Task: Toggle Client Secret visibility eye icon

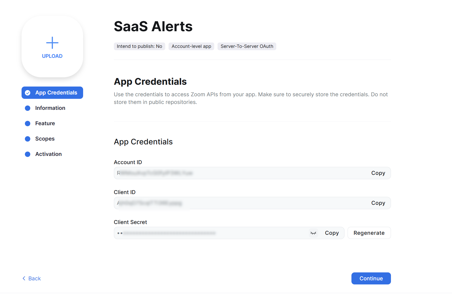Action: (313, 233)
